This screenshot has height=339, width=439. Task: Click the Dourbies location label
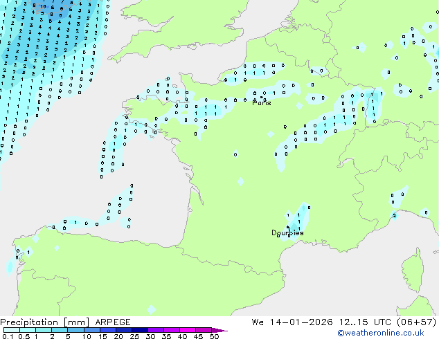tap(287, 232)
